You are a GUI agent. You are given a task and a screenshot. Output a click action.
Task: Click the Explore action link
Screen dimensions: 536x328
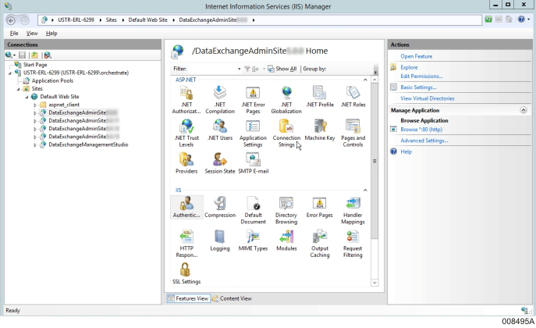(x=409, y=67)
